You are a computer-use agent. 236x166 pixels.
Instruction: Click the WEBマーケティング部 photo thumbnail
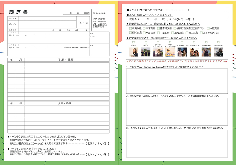pos(170,52)
